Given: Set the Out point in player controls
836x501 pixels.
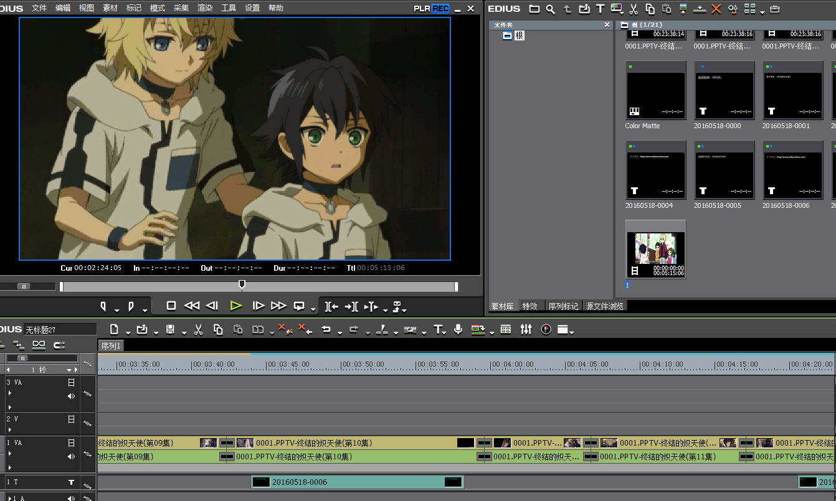Looking at the screenshot, I should tap(131, 306).
